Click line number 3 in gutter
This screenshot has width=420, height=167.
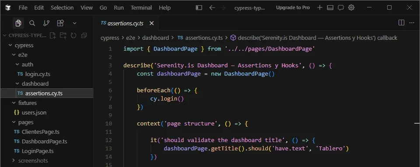click(110, 66)
